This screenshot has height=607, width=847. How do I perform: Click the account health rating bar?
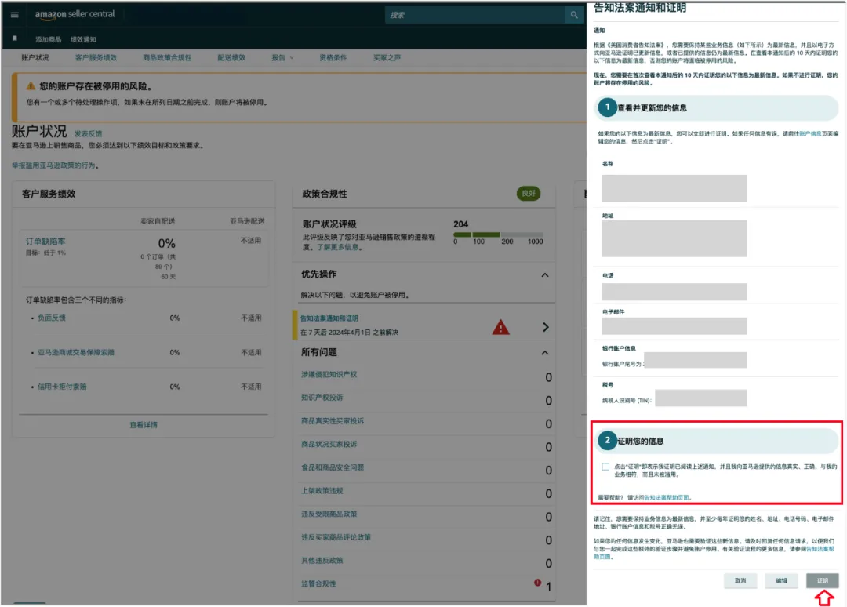coord(497,234)
